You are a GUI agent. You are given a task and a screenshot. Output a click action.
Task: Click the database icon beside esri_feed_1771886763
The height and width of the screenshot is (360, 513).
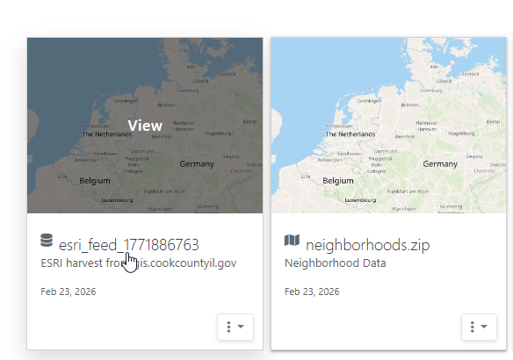(x=47, y=241)
